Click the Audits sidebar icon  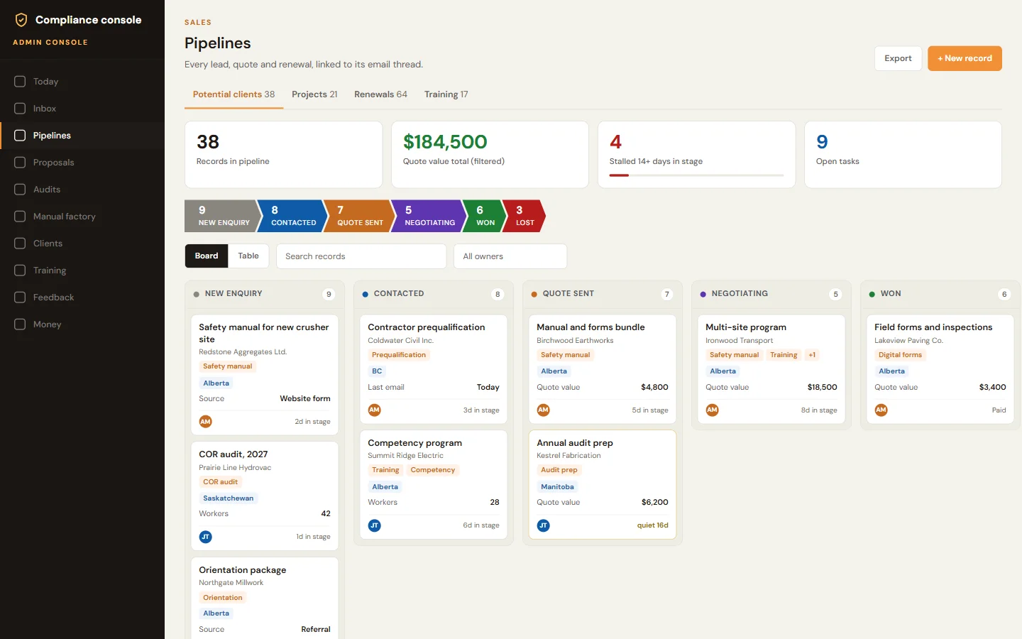20,190
